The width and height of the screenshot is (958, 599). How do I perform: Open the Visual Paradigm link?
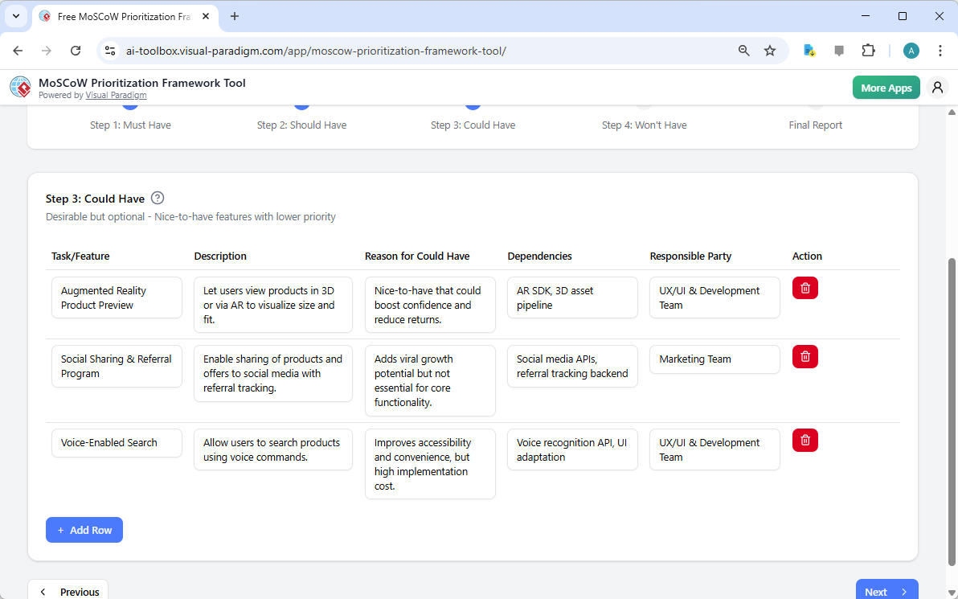tap(116, 95)
